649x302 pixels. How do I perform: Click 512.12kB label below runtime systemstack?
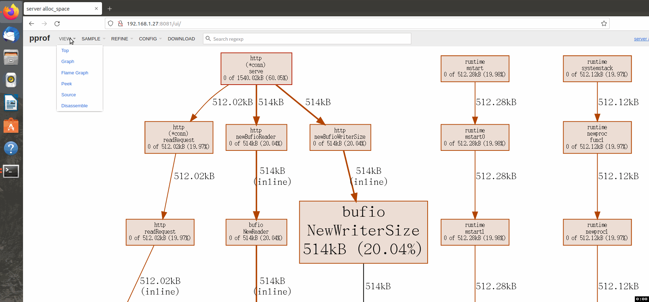tap(619, 102)
